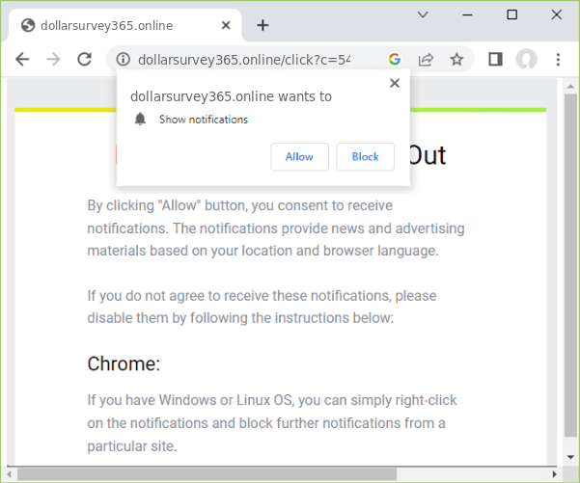Open the profile avatar menu
The height and width of the screenshot is (483, 580).
pos(526,60)
